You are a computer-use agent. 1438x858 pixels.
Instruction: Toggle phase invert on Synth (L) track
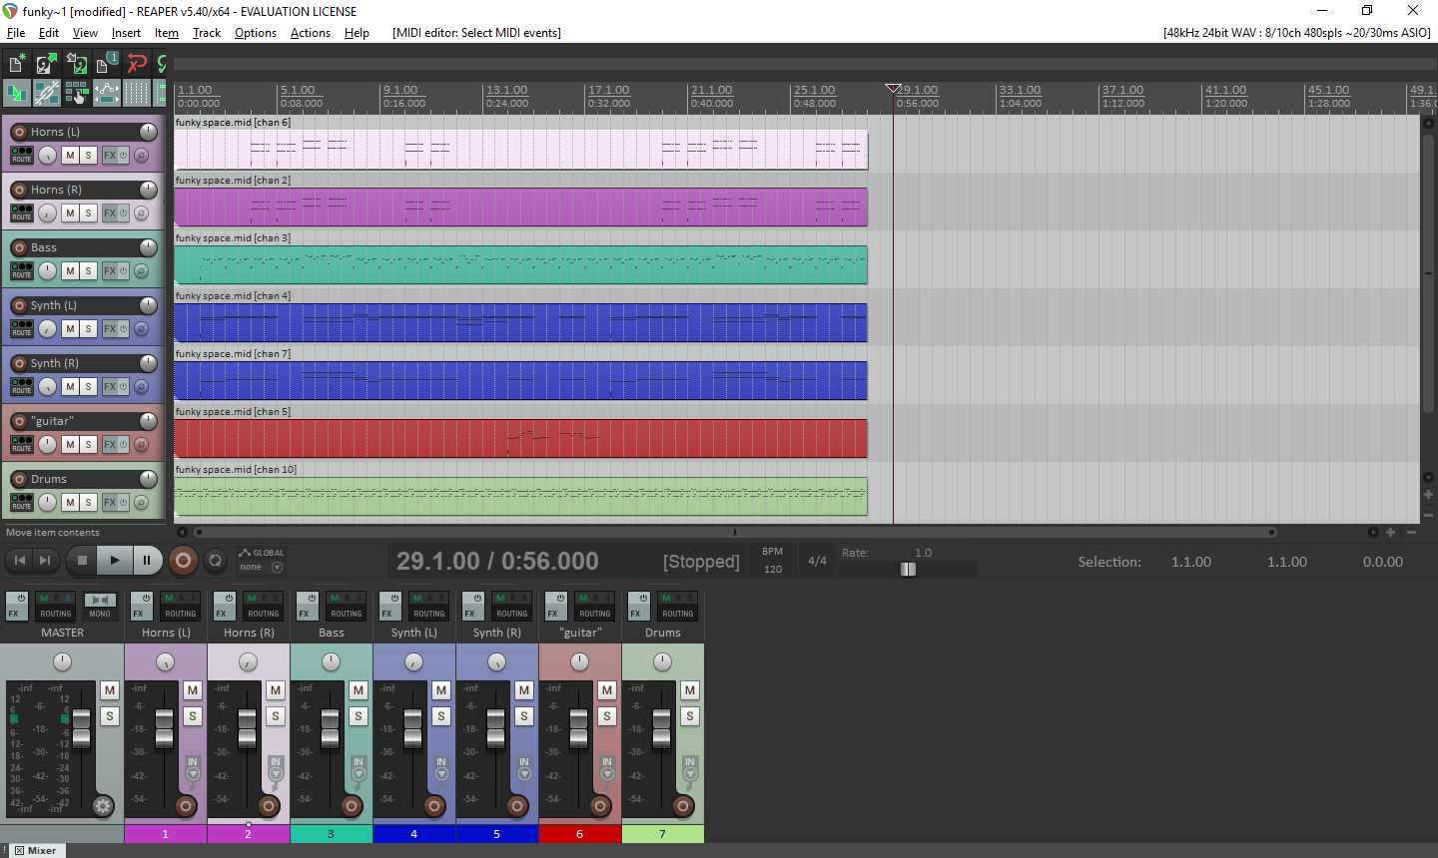click(141, 329)
